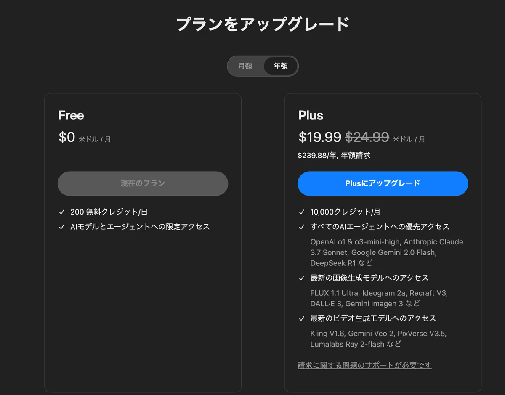Click the disabled 現在のプラン button

[x=143, y=183]
